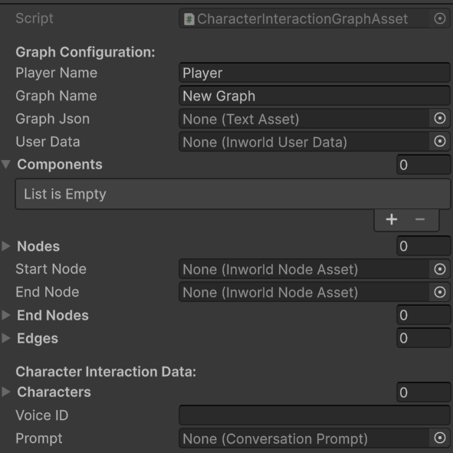The height and width of the screenshot is (453, 453).
Task: Edit the Components size field
Action: point(424,165)
